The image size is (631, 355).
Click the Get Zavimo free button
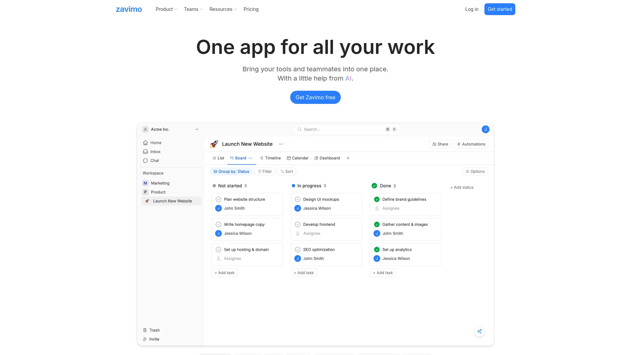tap(315, 97)
